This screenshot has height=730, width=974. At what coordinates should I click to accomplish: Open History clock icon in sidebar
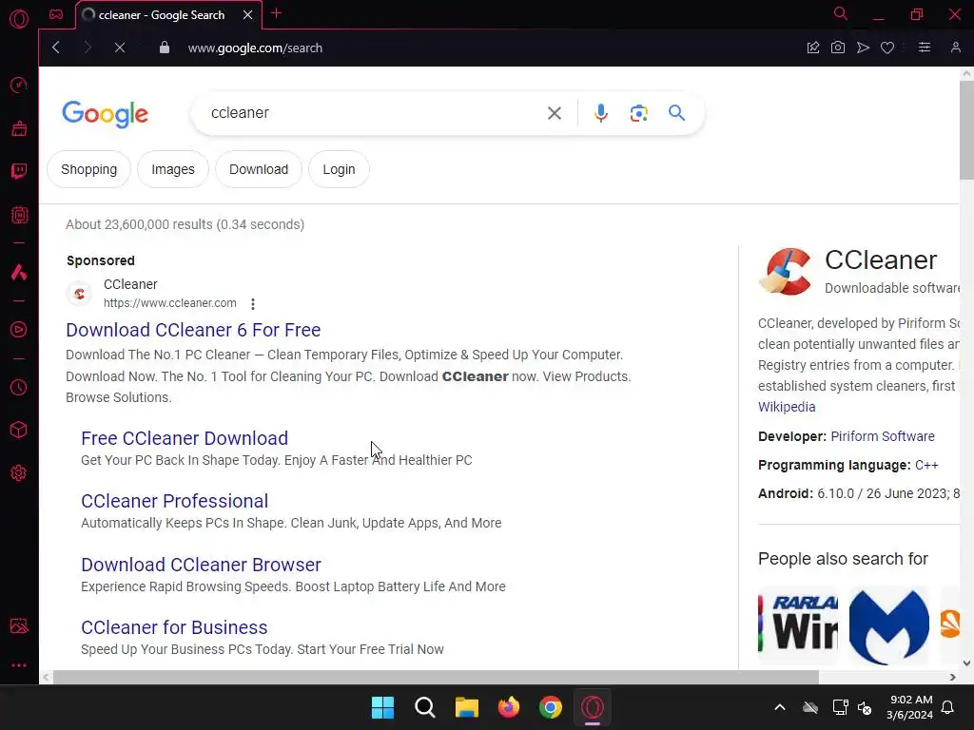pyautogui.click(x=19, y=388)
